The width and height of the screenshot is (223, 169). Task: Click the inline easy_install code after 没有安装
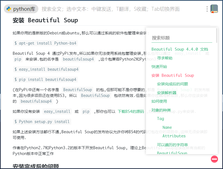(57, 111)
